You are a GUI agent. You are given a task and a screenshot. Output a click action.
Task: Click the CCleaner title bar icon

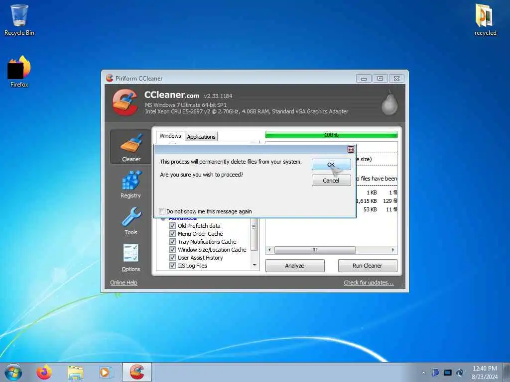110,78
